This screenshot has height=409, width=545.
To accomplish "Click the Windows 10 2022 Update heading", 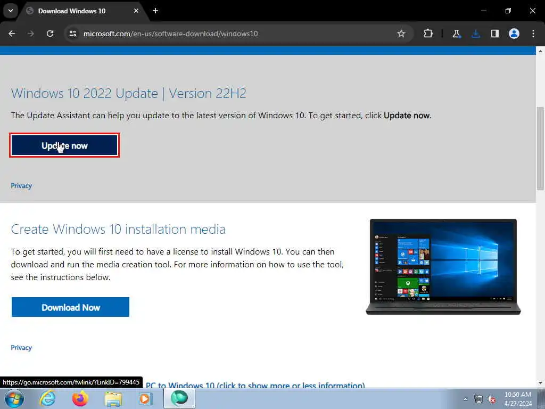I will (x=129, y=93).
